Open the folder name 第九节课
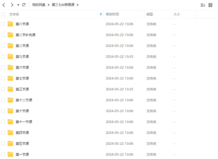 click(x=22, y=57)
